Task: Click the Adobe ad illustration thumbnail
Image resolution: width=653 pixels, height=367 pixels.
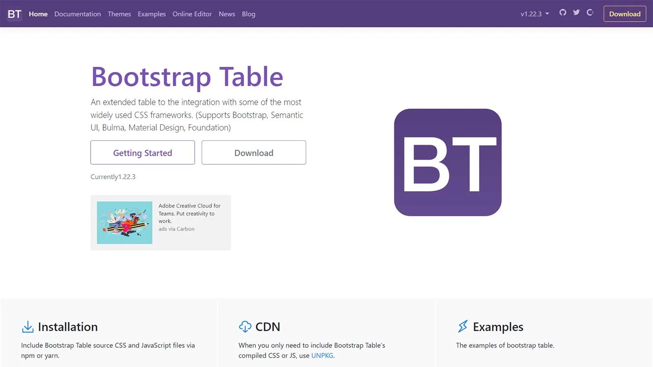Action: point(124,223)
